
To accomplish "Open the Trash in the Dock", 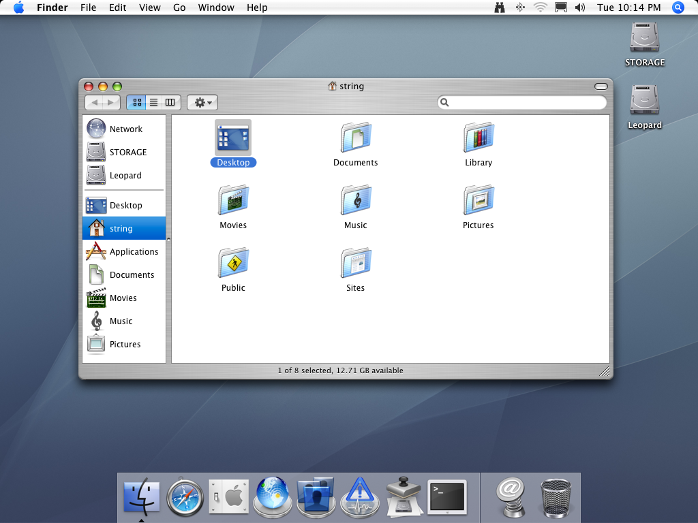I will tap(556, 498).
